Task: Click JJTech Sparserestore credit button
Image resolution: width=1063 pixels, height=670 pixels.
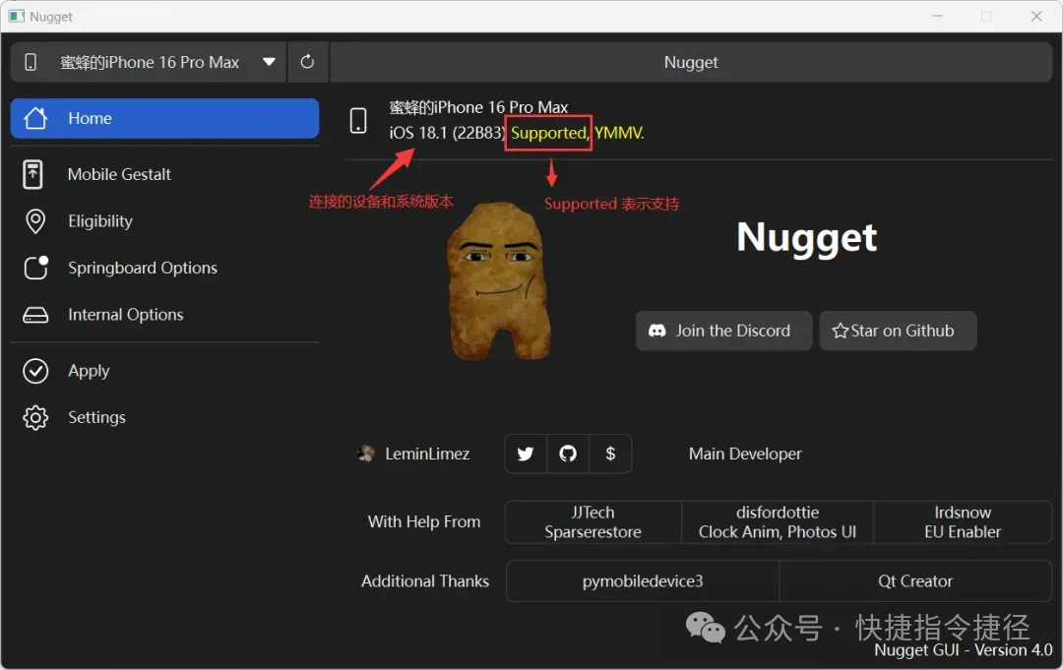Action: tap(594, 522)
